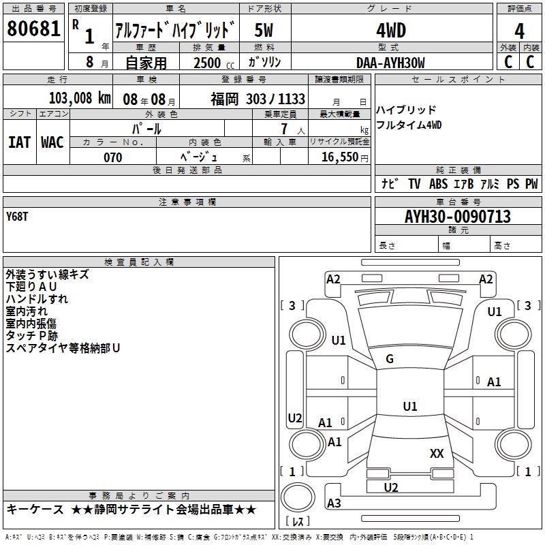545x545 pixels.
Task: Select inspector note スペアタイヤ等格納部U
Action: coord(63,347)
